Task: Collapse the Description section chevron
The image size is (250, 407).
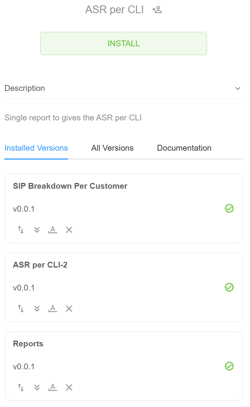Action: point(238,89)
